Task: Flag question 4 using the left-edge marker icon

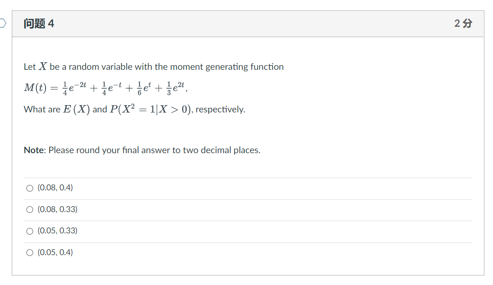Action: coord(3,23)
